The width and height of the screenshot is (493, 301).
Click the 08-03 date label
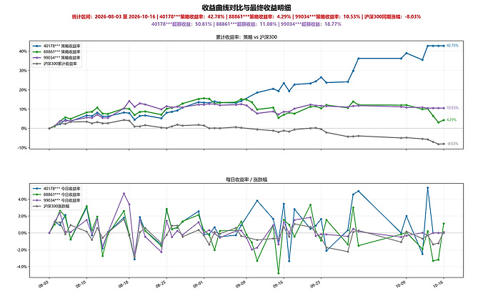point(44,285)
